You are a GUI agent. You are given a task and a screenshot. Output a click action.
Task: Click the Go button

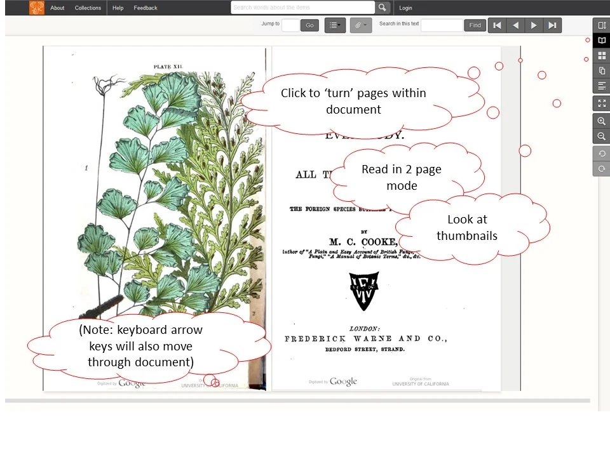point(309,25)
